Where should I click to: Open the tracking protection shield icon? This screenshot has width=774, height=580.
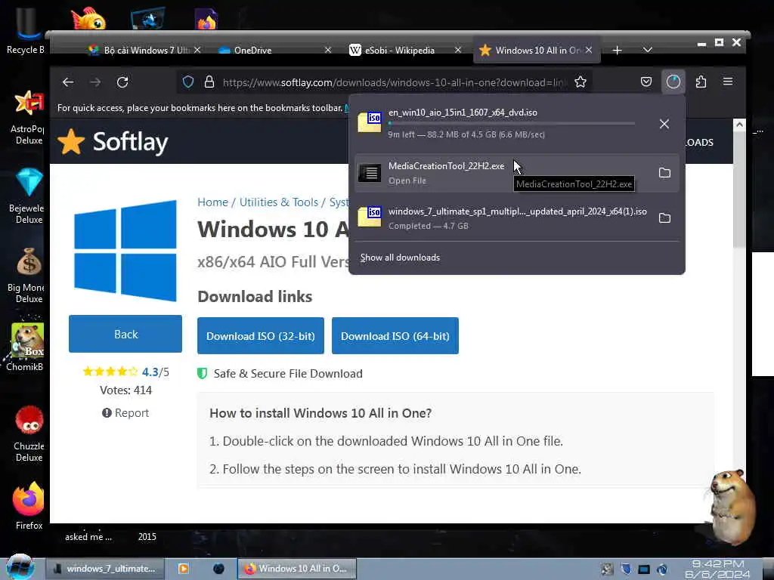(x=188, y=82)
